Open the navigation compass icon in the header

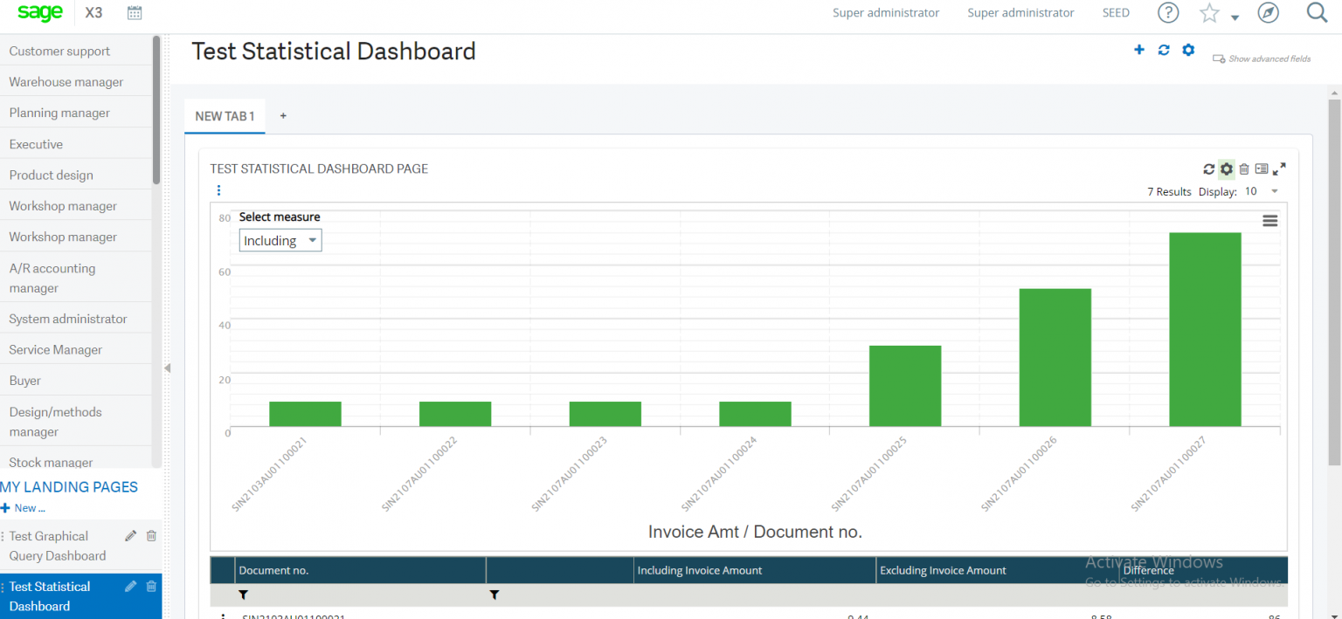[x=1268, y=13]
